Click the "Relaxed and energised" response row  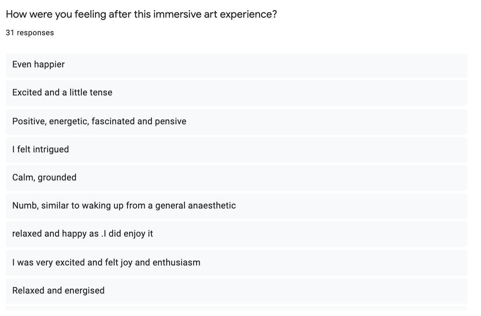[236, 291]
